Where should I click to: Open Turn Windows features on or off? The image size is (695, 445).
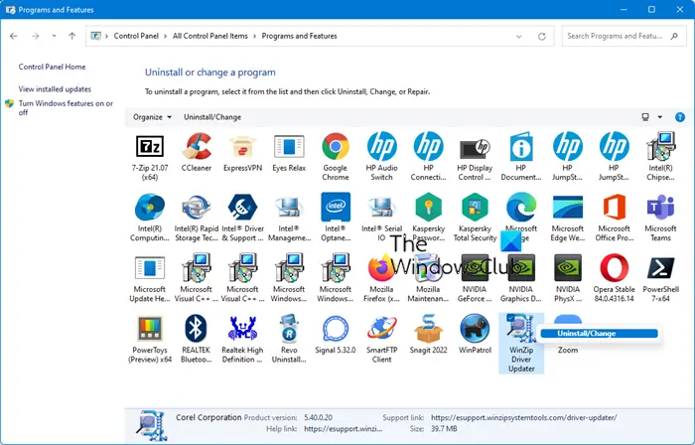[x=66, y=107]
